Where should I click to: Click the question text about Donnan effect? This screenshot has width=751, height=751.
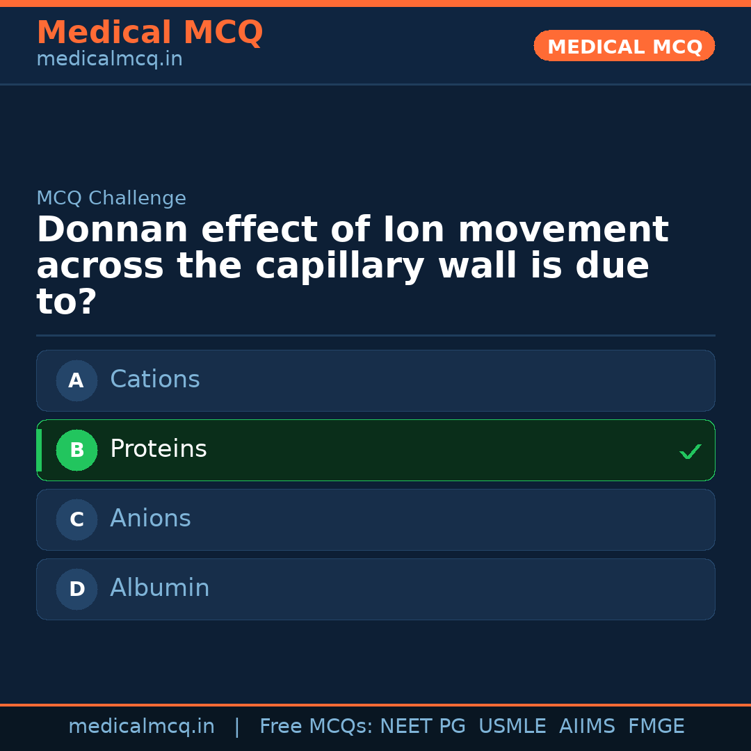[x=351, y=264]
